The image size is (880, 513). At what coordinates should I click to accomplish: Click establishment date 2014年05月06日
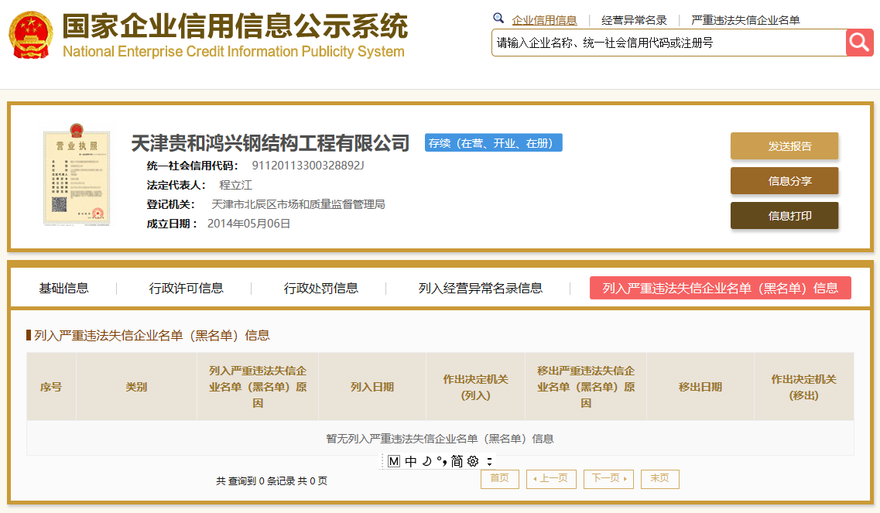click(x=248, y=224)
